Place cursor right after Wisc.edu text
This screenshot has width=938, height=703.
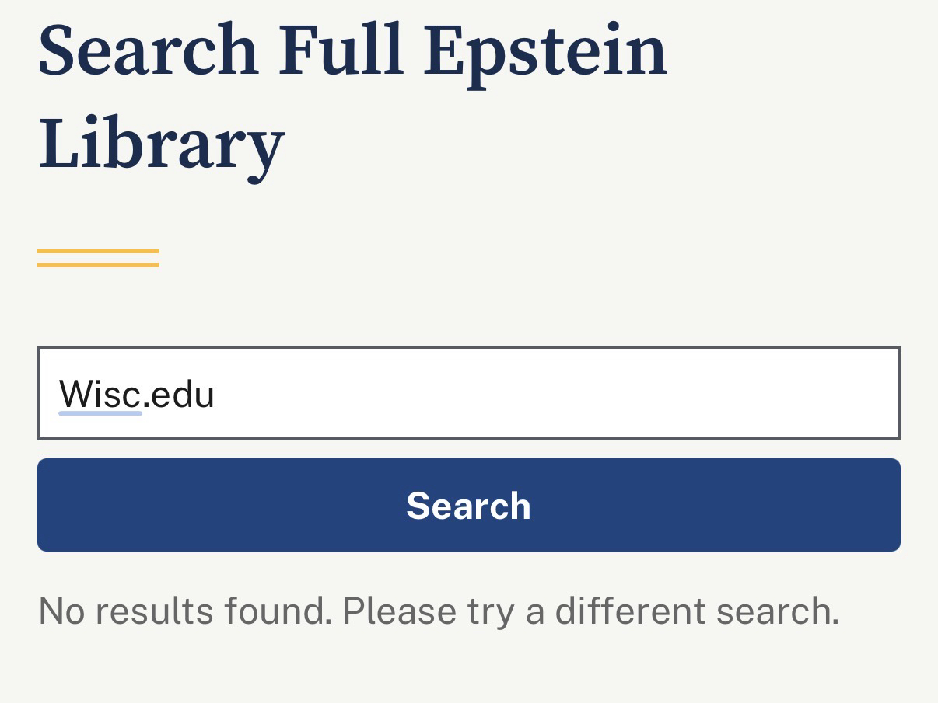(x=216, y=395)
